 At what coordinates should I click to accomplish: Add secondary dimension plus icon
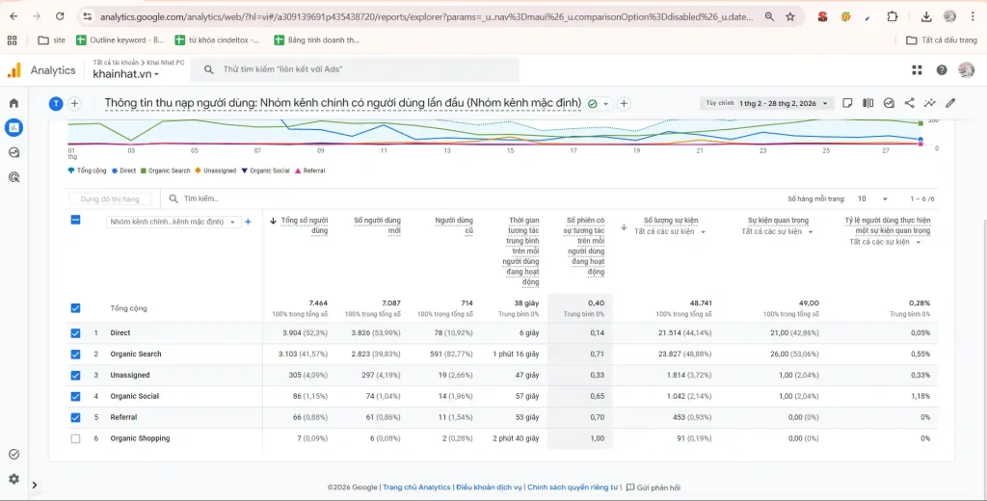click(x=248, y=222)
